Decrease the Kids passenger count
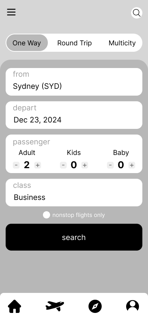The image size is (148, 322). (x=63, y=165)
